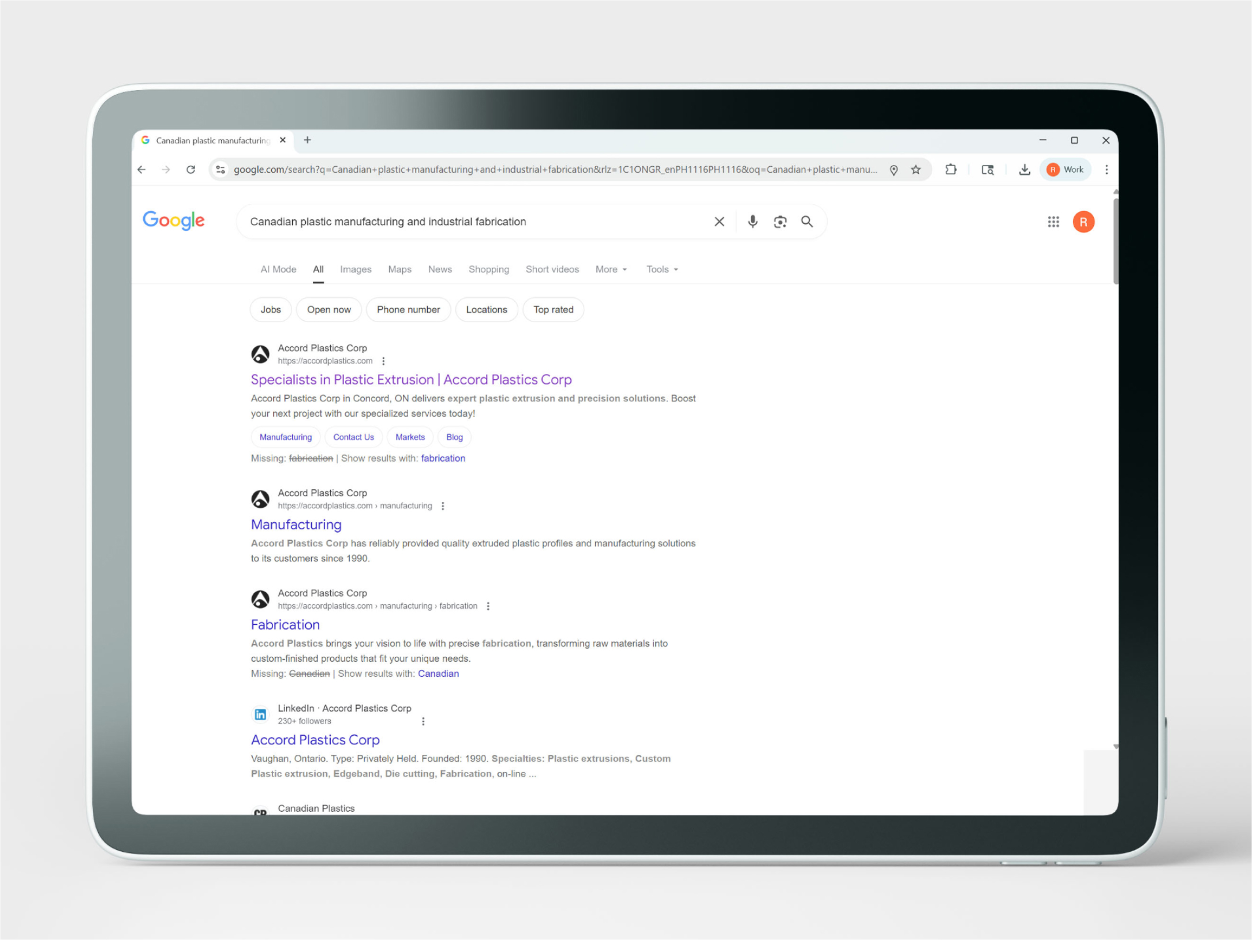Show results with fabrication
This screenshot has height=940, width=1252.
[x=443, y=458]
